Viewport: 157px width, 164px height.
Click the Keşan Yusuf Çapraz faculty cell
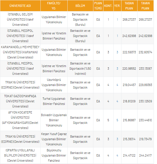pos(54,139)
